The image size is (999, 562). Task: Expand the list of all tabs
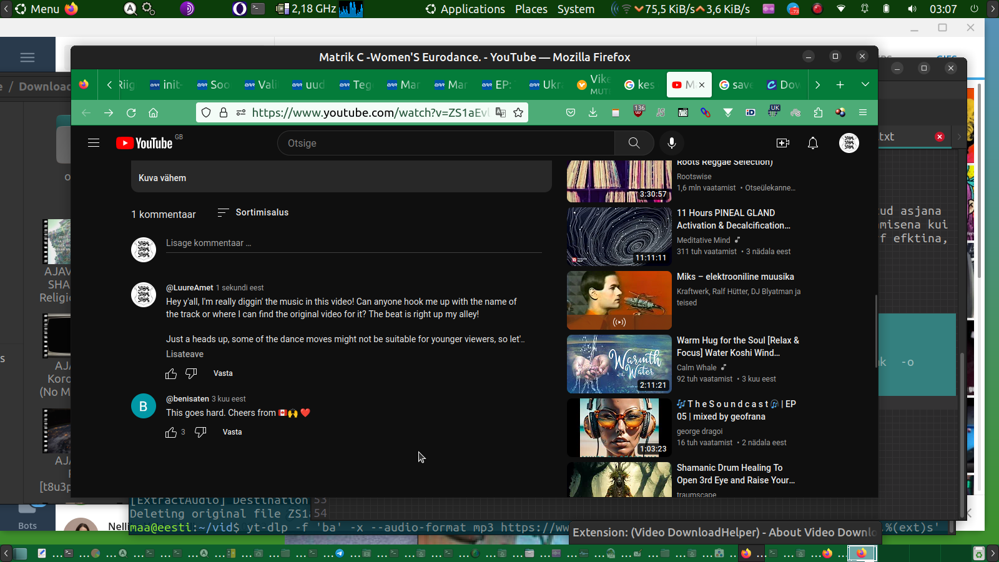[x=865, y=84]
